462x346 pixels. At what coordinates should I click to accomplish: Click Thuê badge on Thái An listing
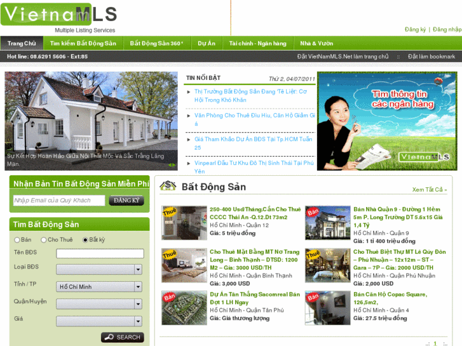[170, 211]
